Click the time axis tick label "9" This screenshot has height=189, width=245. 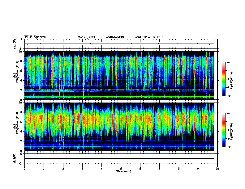click(198, 169)
